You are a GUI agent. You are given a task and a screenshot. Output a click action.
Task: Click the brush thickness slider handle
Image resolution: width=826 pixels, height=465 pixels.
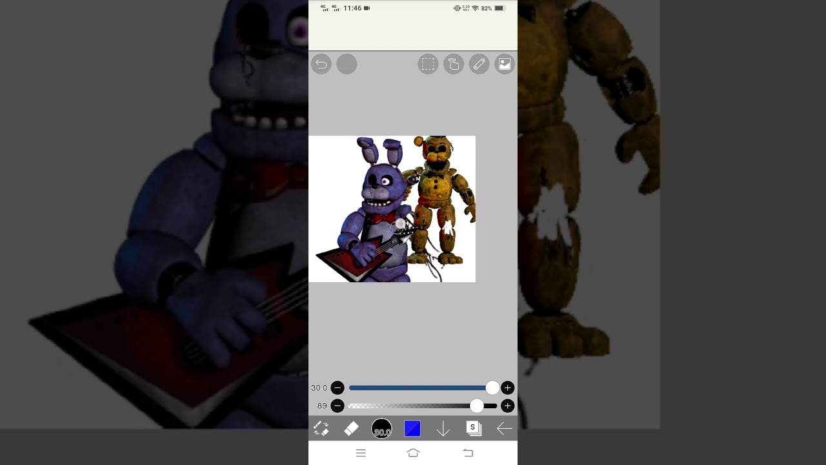click(492, 388)
